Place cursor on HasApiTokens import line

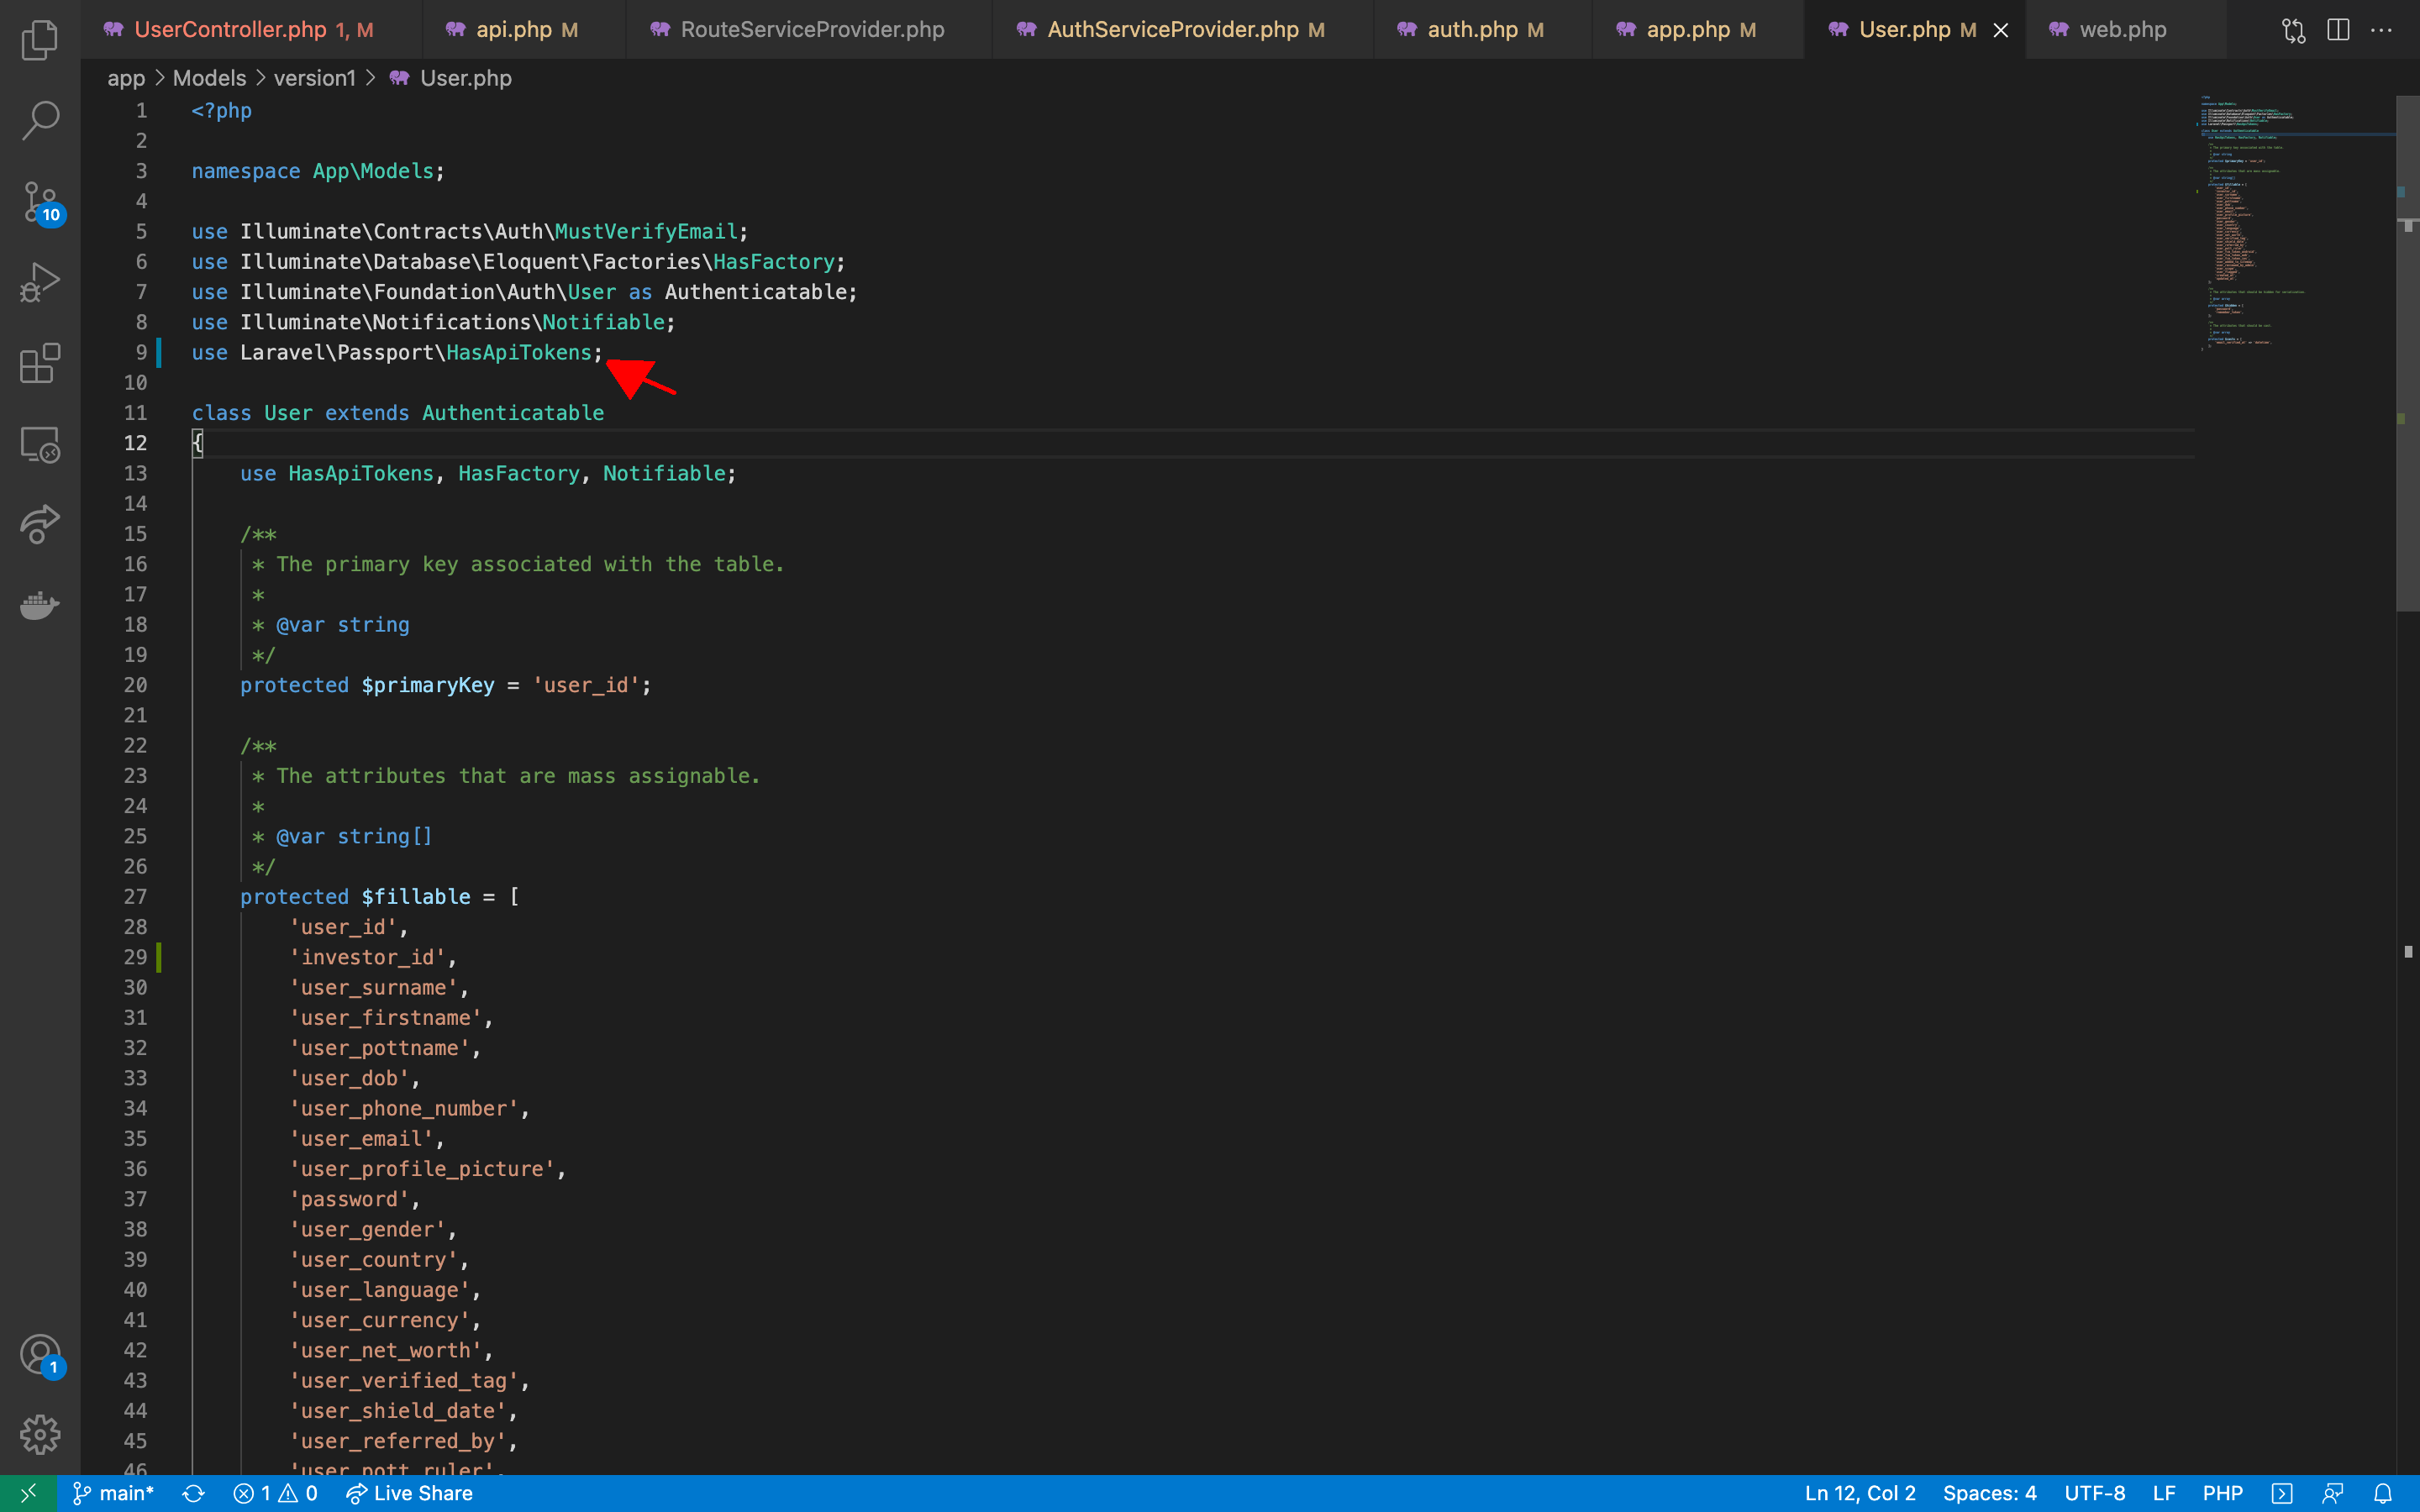click(397, 353)
